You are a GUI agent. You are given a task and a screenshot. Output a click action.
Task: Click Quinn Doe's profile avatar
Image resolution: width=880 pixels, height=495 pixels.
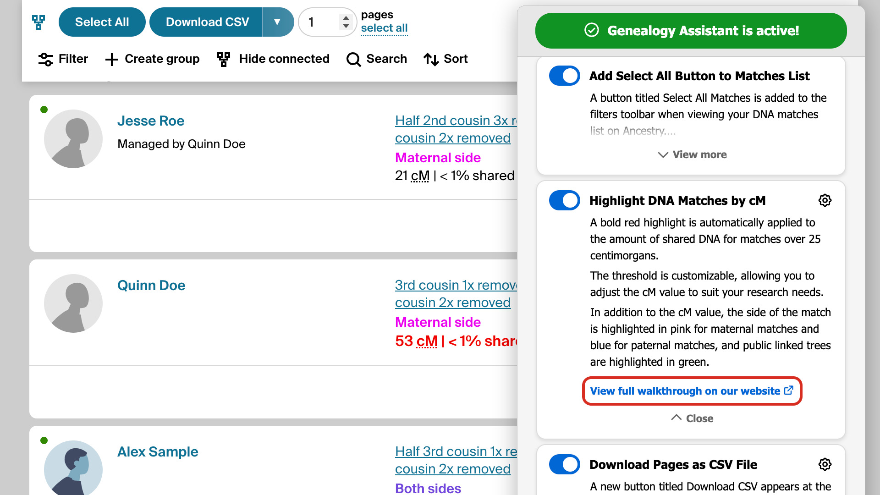[x=73, y=303]
